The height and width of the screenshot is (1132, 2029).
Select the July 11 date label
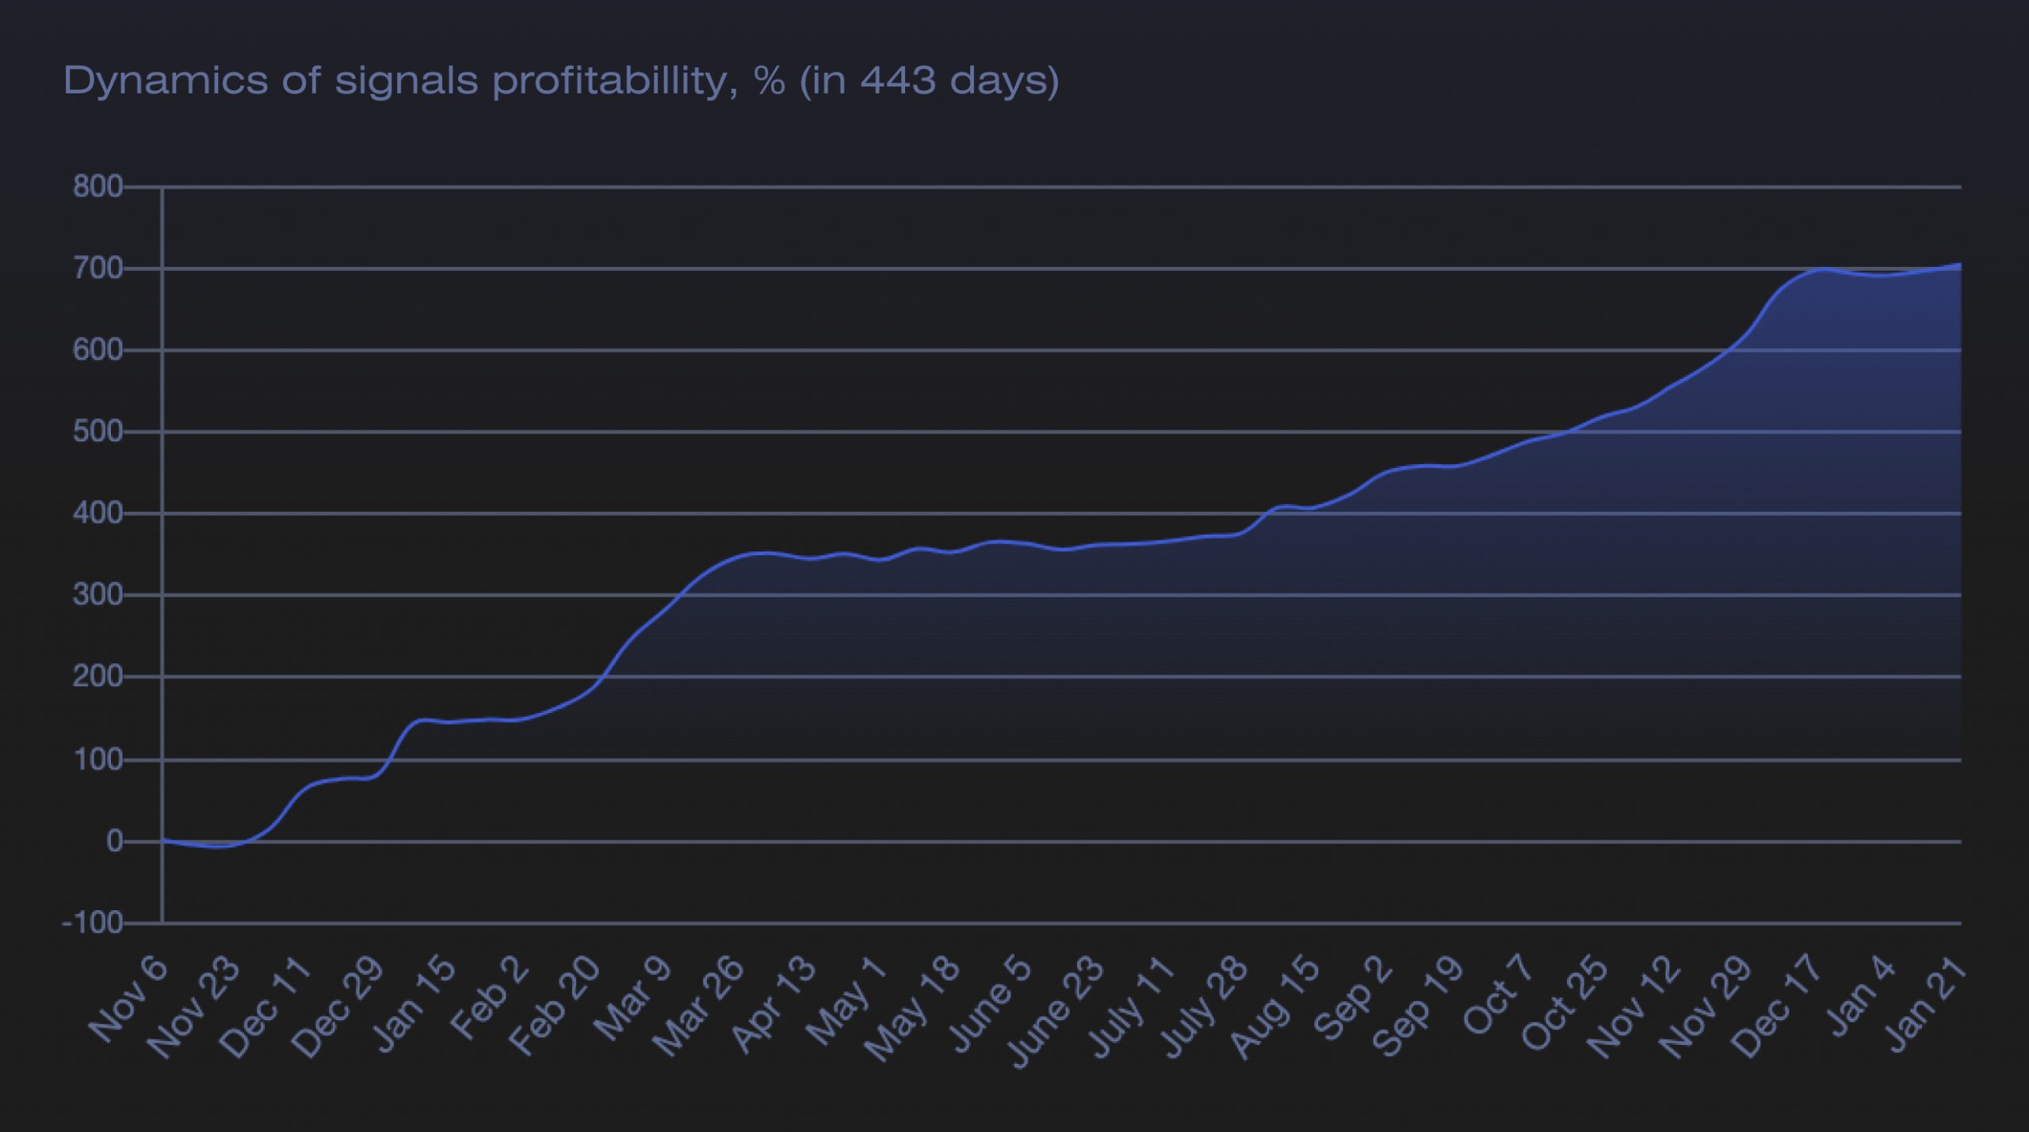(x=1131, y=1008)
